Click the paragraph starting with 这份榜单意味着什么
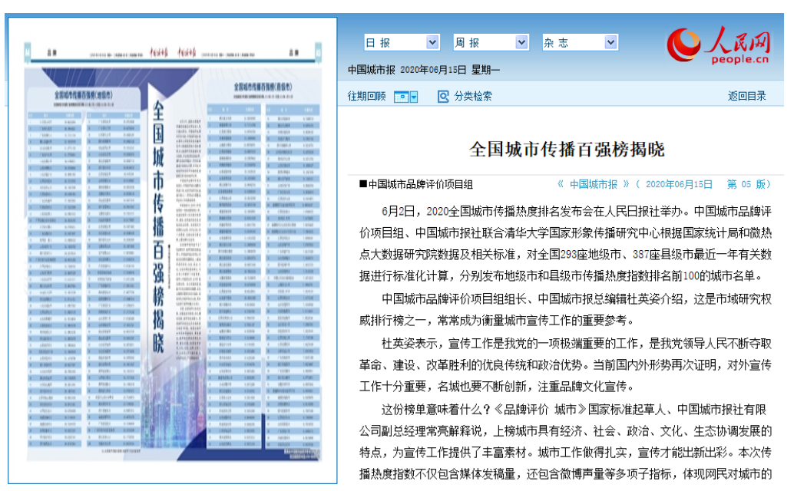The width and height of the screenshot is (794, 491). pyautogui.click(x=566, y=441)
